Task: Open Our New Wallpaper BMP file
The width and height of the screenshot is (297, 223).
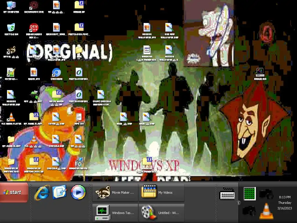Action: tap(169, 31)
